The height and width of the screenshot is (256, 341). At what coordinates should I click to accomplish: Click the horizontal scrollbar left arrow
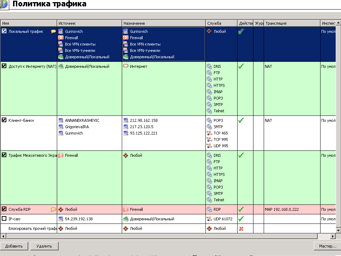tap(3, 236)
